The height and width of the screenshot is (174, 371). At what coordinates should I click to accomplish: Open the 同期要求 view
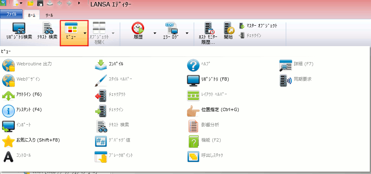[296, 80]
